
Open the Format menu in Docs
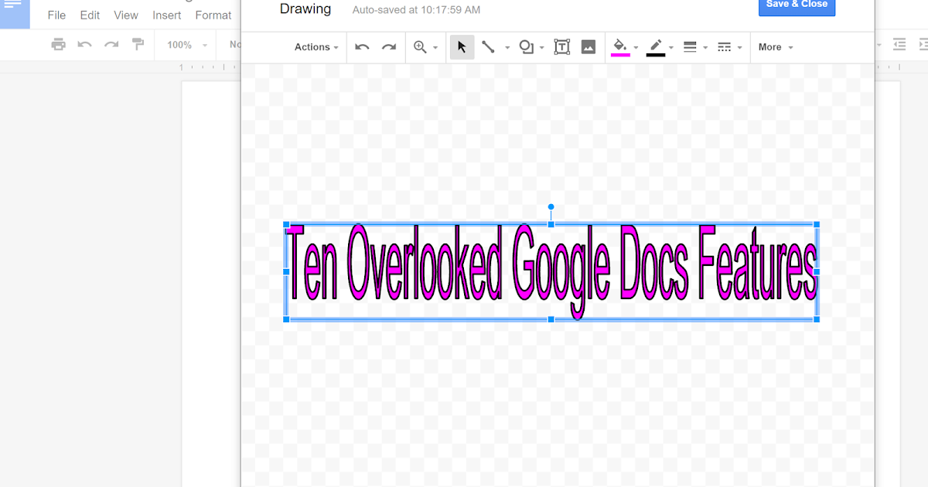pyautogui.click(x=213, y=15)
